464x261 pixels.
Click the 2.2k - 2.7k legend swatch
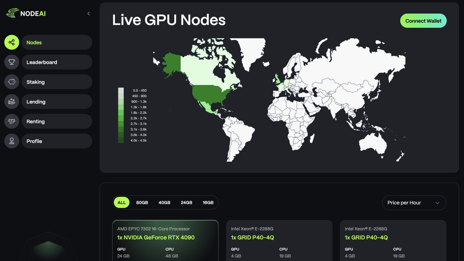coord(121,118)
